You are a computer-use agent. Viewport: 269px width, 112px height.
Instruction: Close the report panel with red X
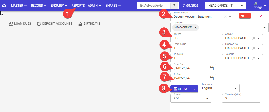(261, 16)
